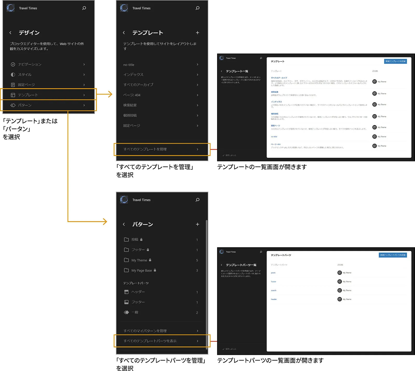
Task: Expand the すべてのマイパターンを管理 row
Action: [161, 331]
